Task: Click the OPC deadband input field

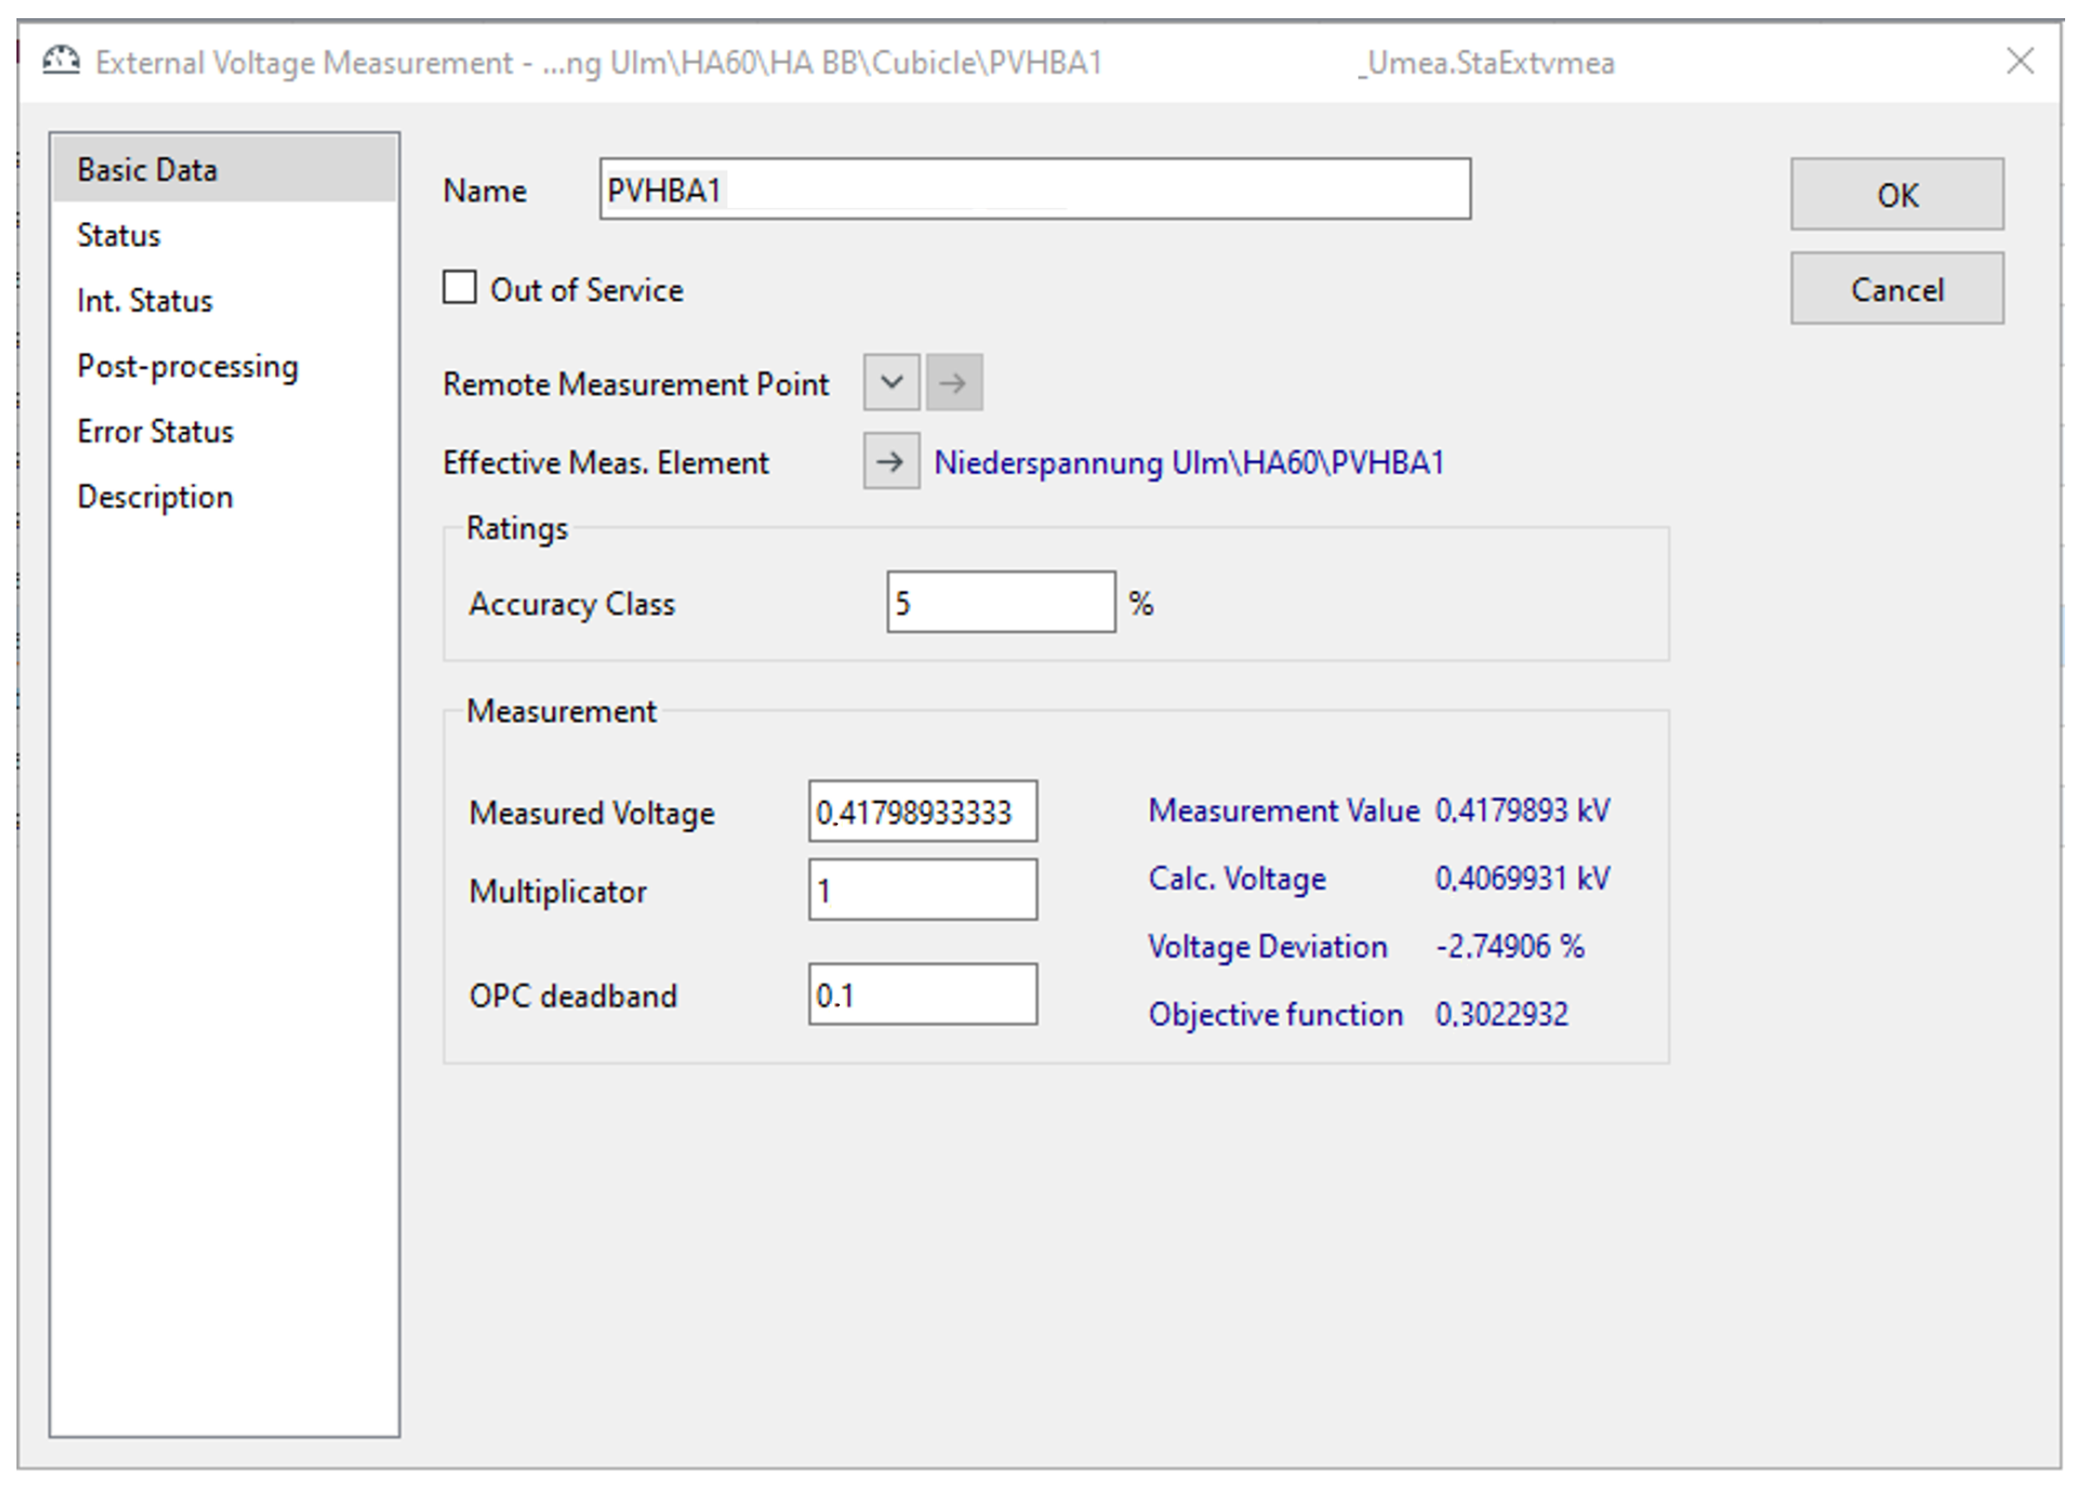Action: point(923,994)
